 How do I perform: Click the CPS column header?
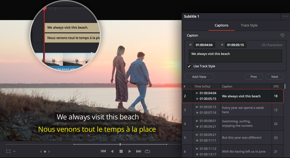tap(276, 86)
